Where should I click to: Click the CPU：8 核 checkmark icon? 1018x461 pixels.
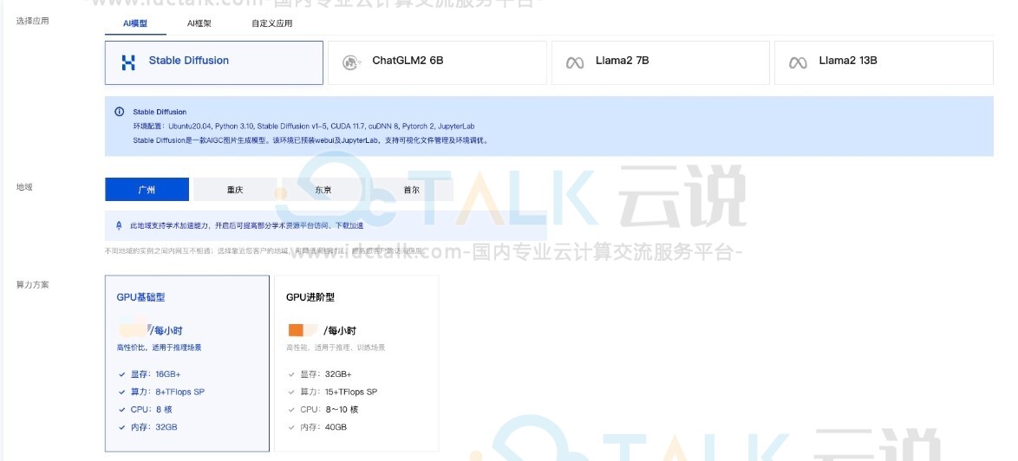pos(121,410)
